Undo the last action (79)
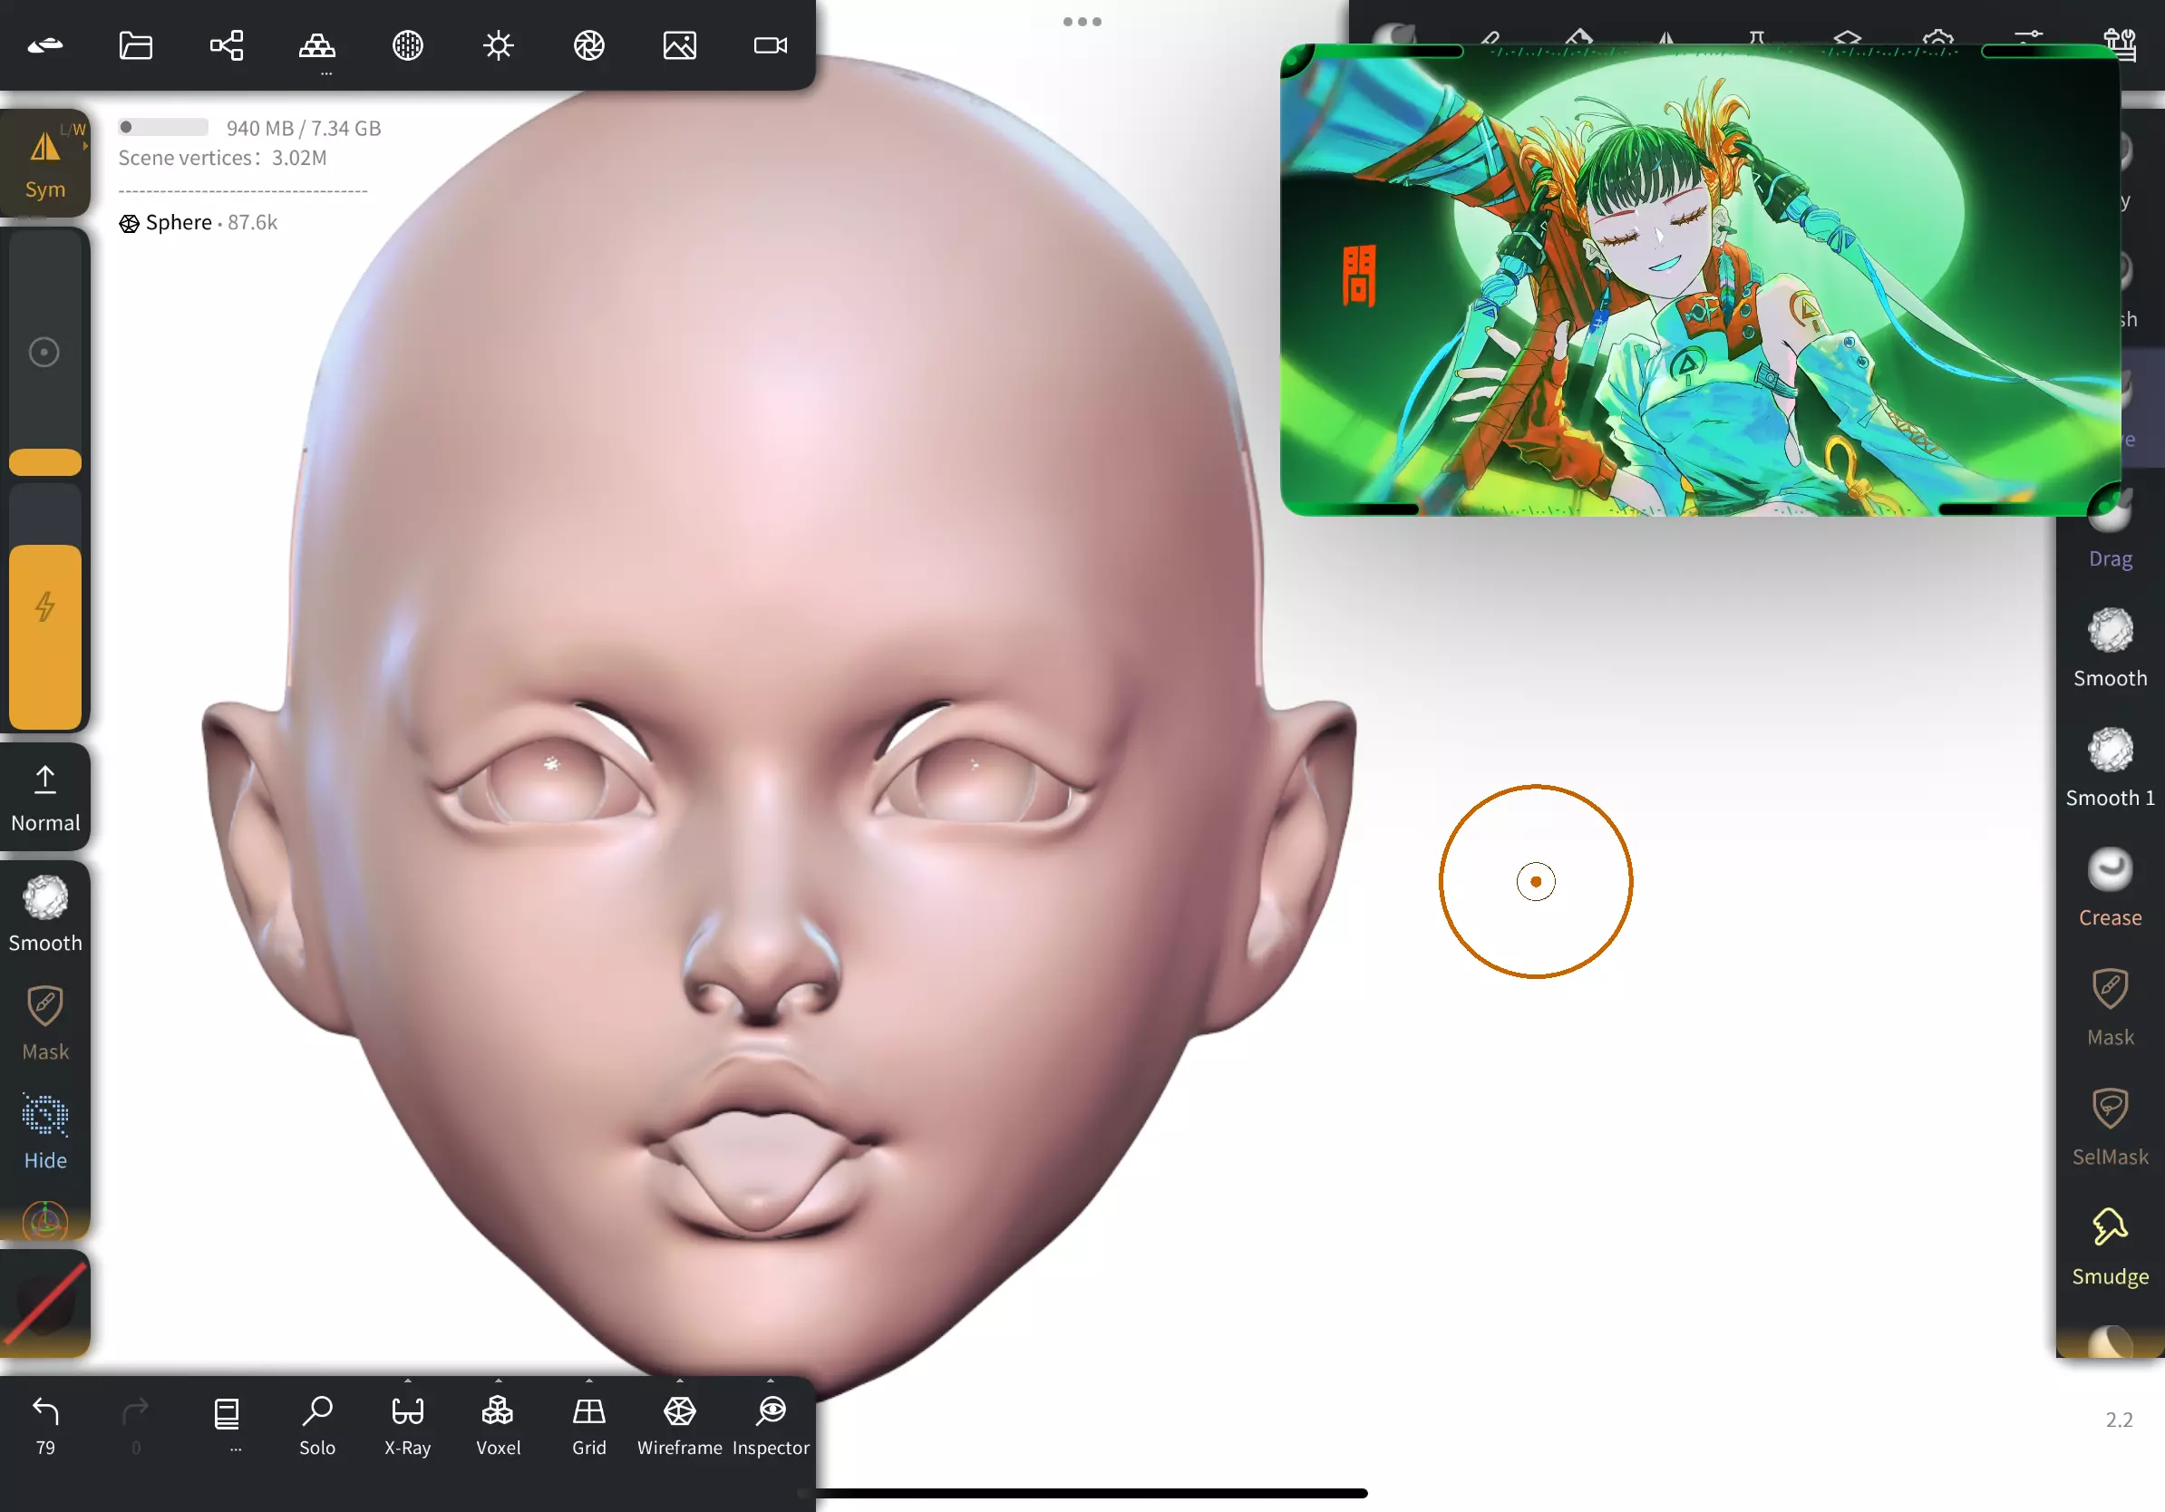This screenshot has height=1512, width=2165. [x=45, y=1425]
